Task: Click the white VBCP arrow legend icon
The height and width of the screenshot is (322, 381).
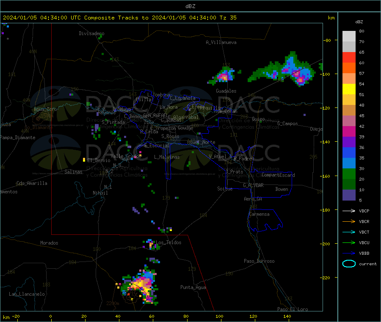Action: pos(349,211)
